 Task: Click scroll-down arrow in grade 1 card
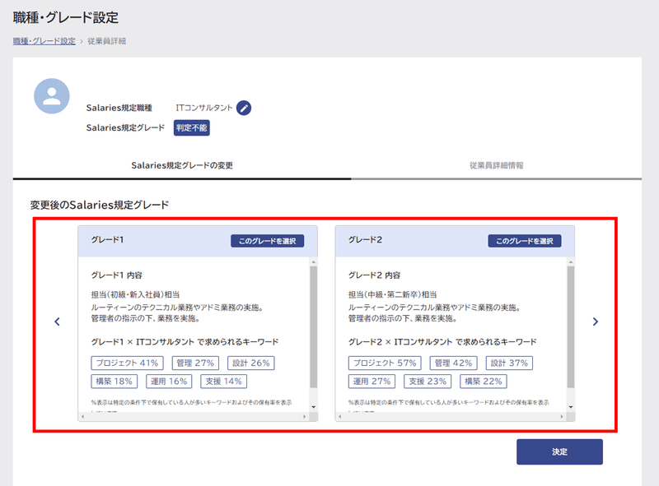click(x=314, y=407)
